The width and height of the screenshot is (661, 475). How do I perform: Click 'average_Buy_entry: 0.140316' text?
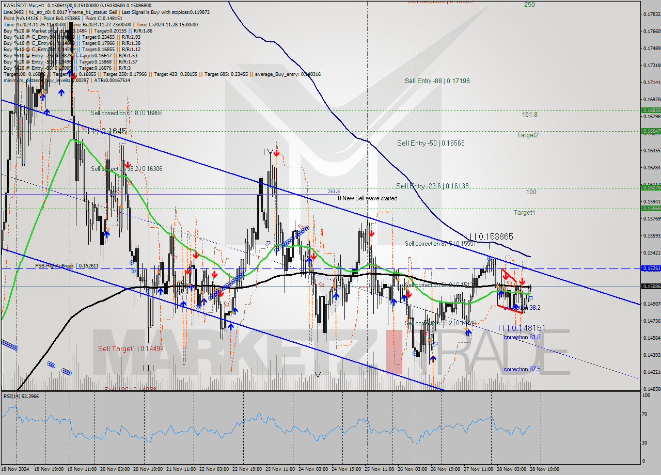pos(288,74)
